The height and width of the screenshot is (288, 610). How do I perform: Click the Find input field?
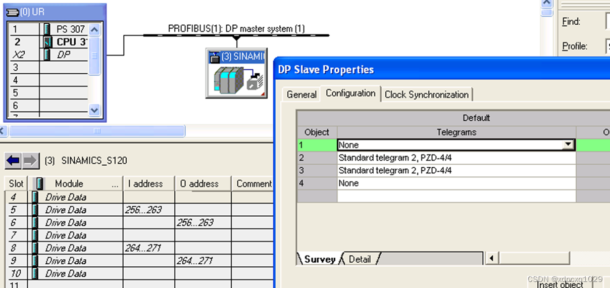tap(607, 22)
